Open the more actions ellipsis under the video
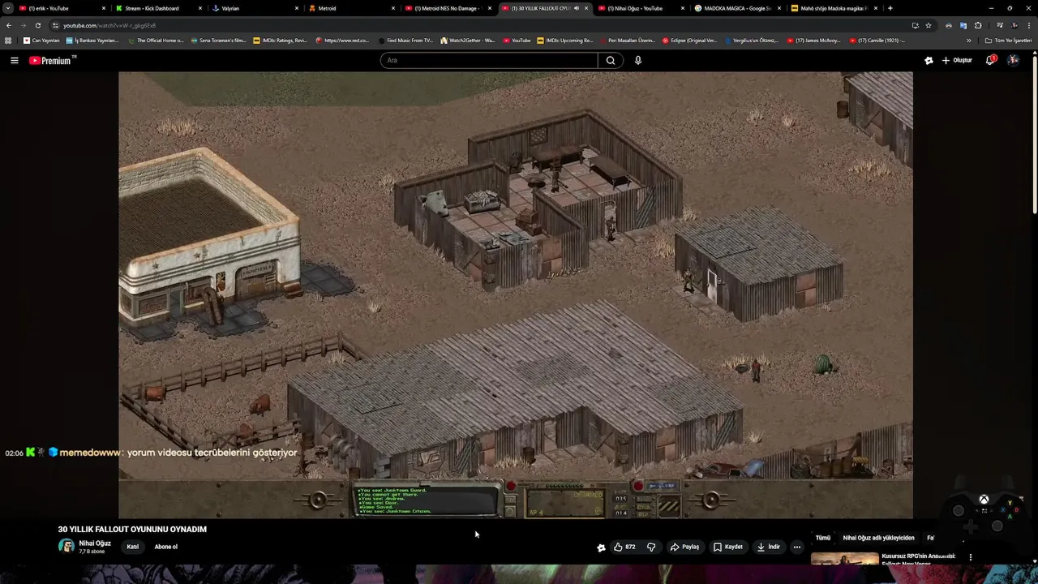The image size is (1038, 584). [797, 547]
